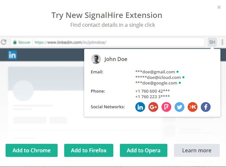Screen dimensions: 226x167
Task: Click the Social Networks: label
Action: (108, 107)
